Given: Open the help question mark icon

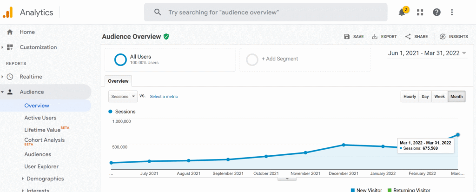Looking at the screenshot, I should coord(436,13).
